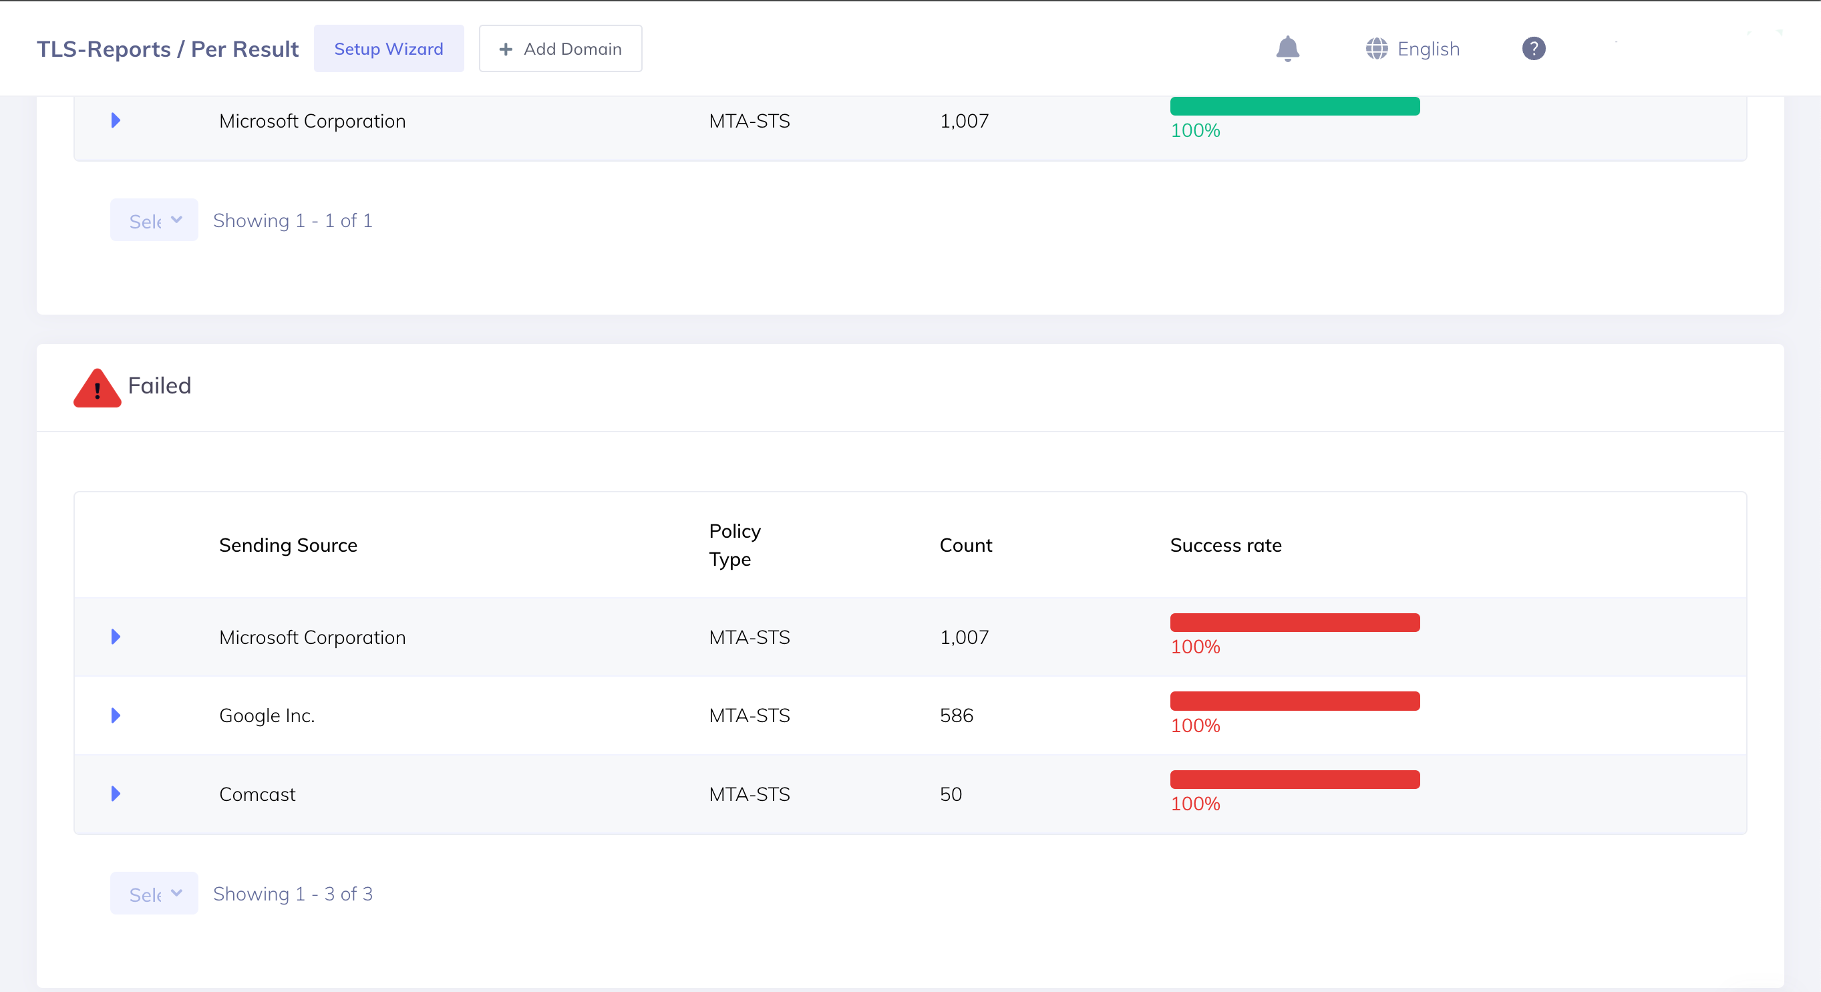Open page size dropdown above Failed section

pos(154,220)
